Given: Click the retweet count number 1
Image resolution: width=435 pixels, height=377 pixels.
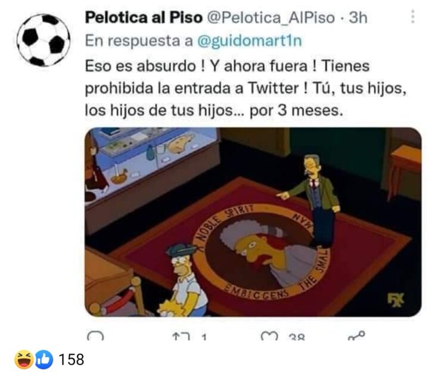Looking at the screenshot, I should click(x=204, y=337).
